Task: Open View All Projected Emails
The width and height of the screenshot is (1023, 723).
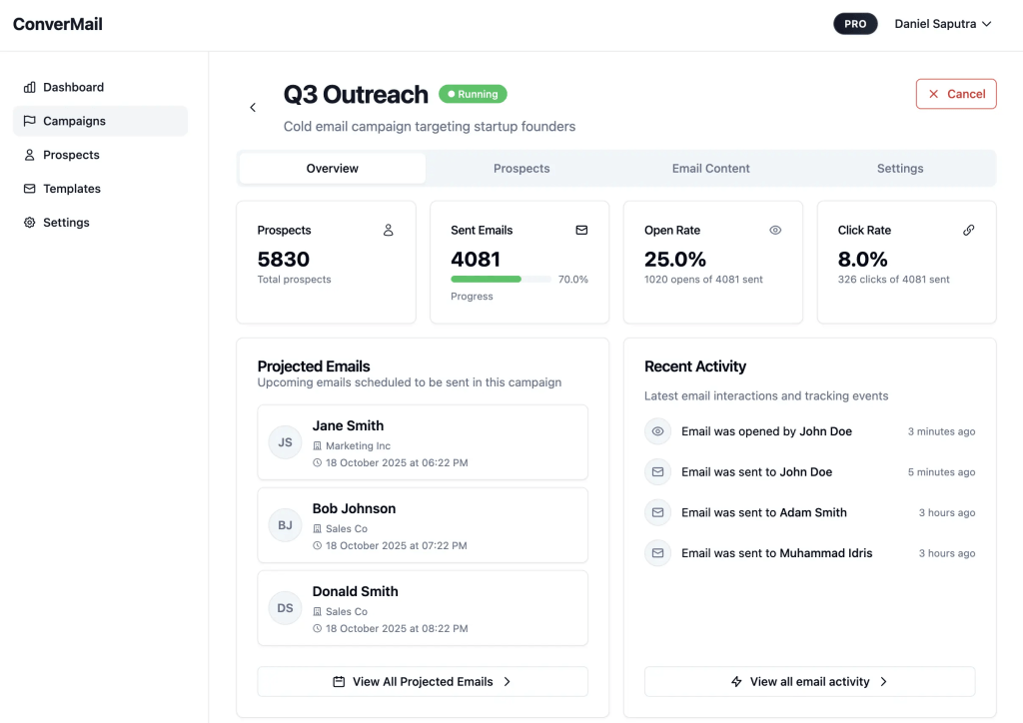Action: (x=423, y=681)
